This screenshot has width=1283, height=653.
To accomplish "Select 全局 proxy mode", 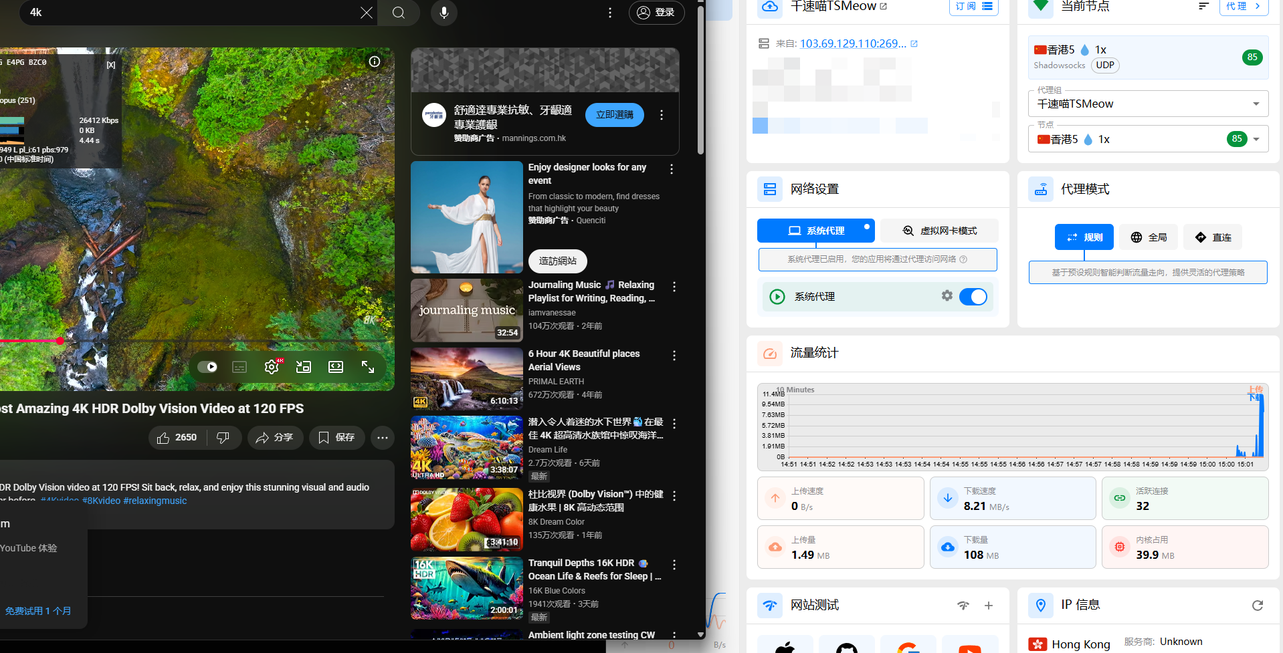I will coord(1149,237).
